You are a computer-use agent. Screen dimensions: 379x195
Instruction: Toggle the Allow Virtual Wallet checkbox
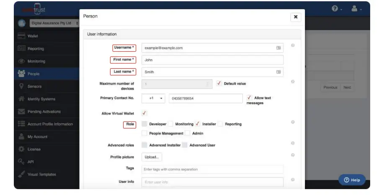144,113
